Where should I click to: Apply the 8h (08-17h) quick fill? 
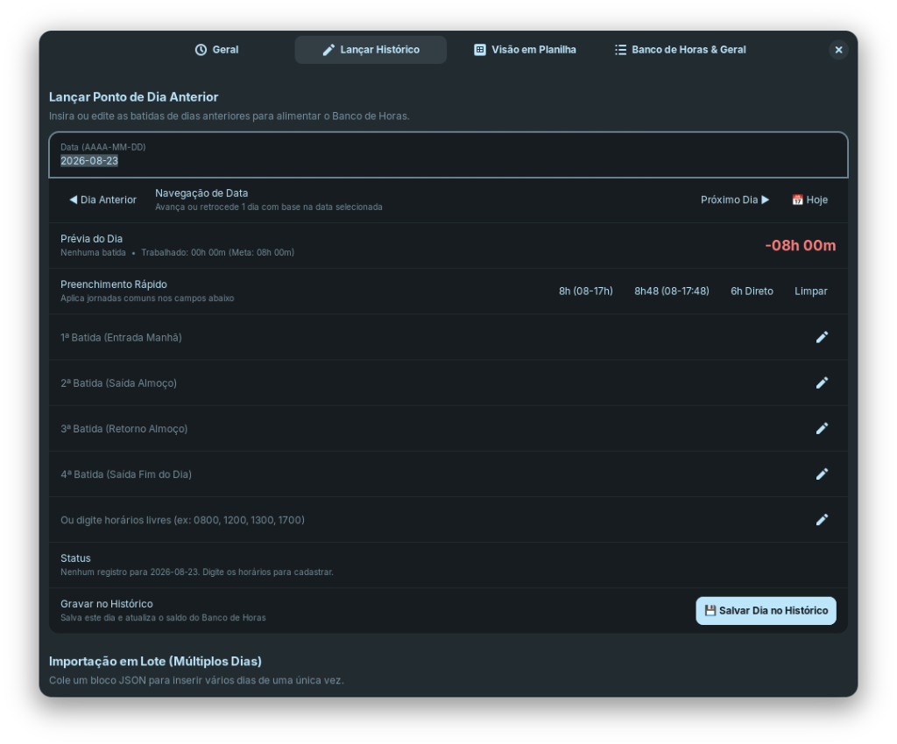pyautogui.click(x=586, y=291)
